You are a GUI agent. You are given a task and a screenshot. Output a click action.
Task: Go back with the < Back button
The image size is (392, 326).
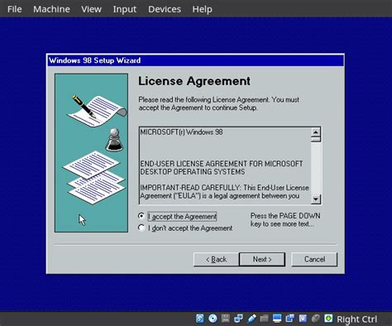[x=216, y=259]
